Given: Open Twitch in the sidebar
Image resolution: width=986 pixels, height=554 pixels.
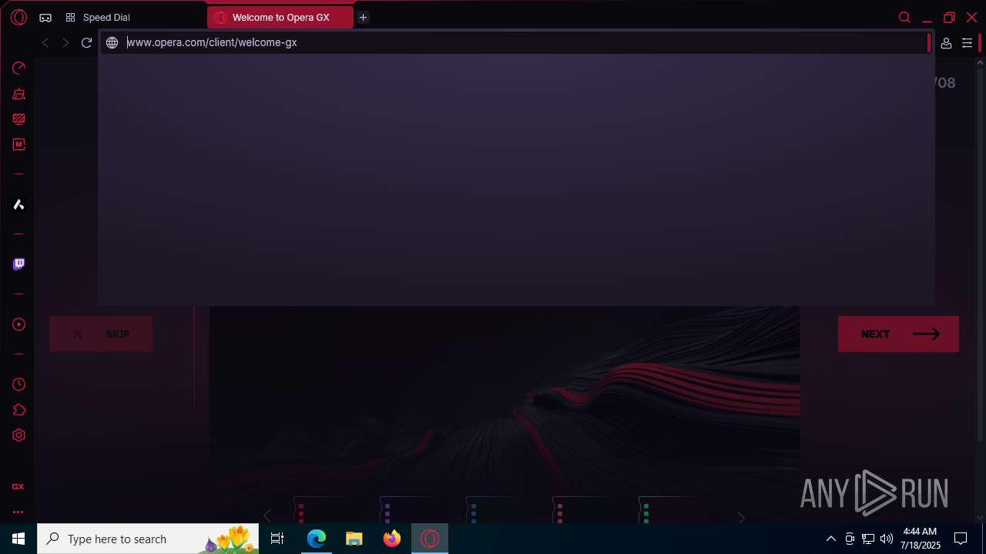Looking at the screenshot, I should (x=18, y=264).
